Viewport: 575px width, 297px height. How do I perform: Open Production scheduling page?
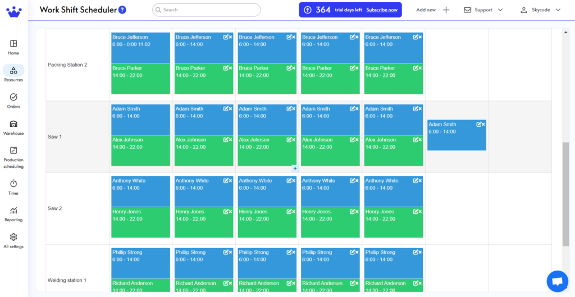pos(13,158)
